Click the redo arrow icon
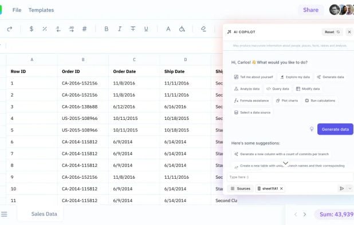The image size is (354, 225). coord(10,29)
